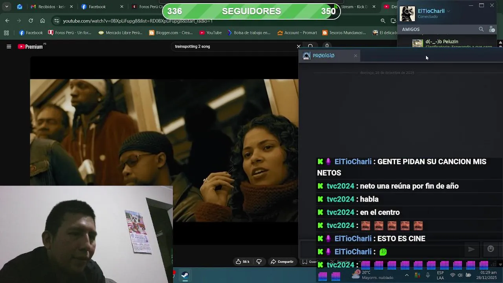Open the Foros Perú bookmark
The image size is (503, 283).
[x=70, y=33]
